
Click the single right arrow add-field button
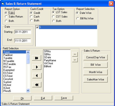coord(37,67)
